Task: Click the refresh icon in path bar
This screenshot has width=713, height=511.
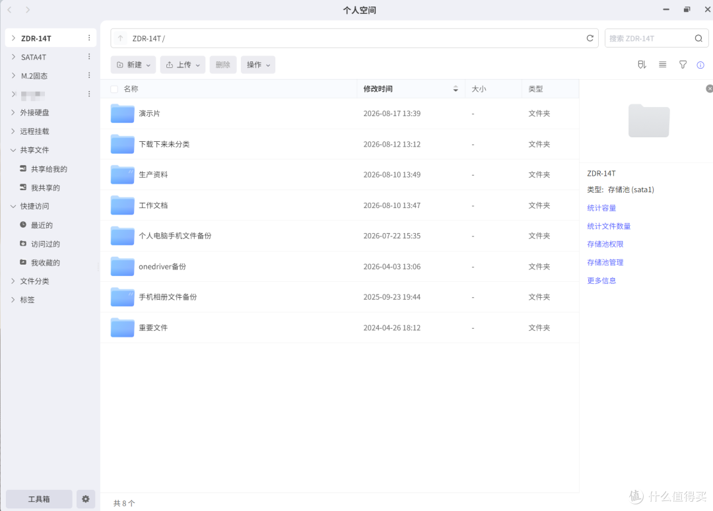Action: (x=590, y=38)
